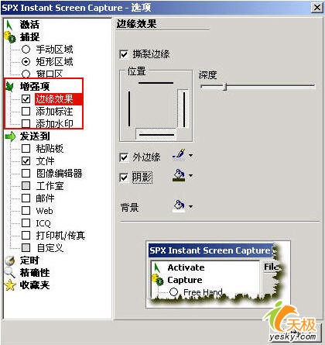The height and width of the screenshot is (345, 325).
Task: Click the 发送到 green arrow icon
Action: tap(10, 136)
